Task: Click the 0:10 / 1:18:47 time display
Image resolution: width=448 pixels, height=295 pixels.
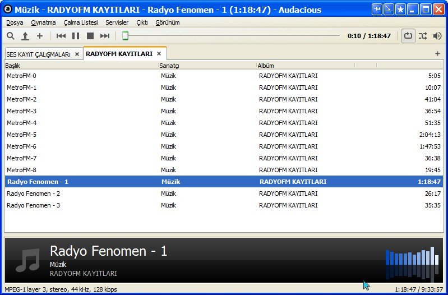Action: pos(369,36)
